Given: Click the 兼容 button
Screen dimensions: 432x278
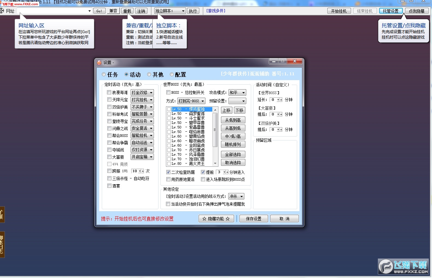Looking at the screenshot, I should click(x=113, y=11).
